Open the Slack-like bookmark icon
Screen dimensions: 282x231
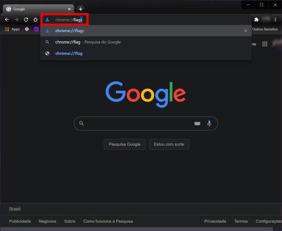click(27, 29)
